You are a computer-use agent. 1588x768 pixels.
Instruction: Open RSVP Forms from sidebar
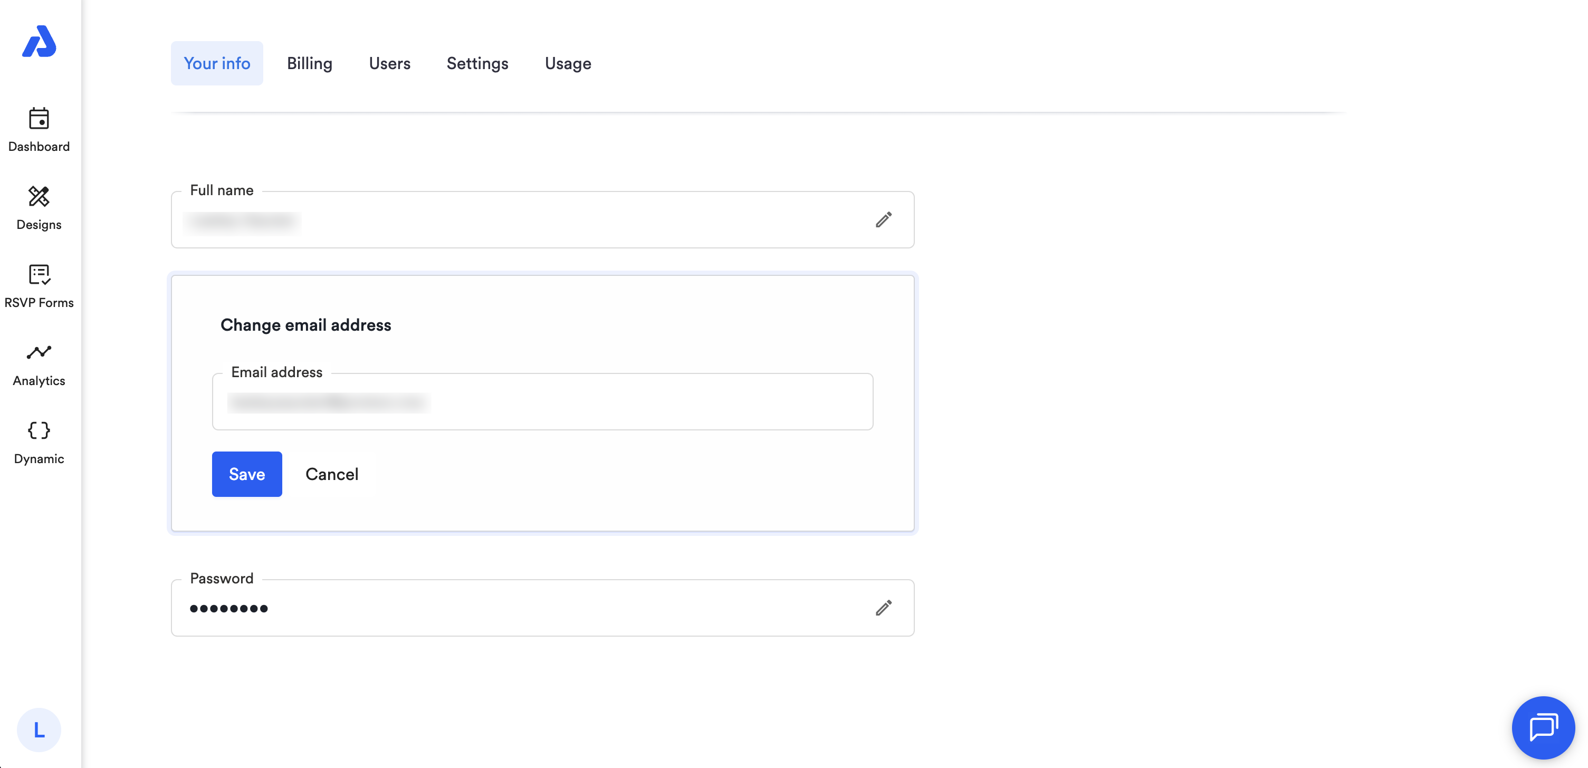[x=39, y=286]
